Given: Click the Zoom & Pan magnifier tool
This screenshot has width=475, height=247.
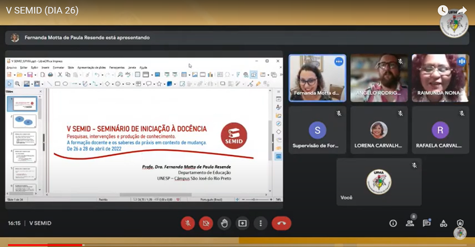Looking at the screenshot, I should click(x=17, y=84).
